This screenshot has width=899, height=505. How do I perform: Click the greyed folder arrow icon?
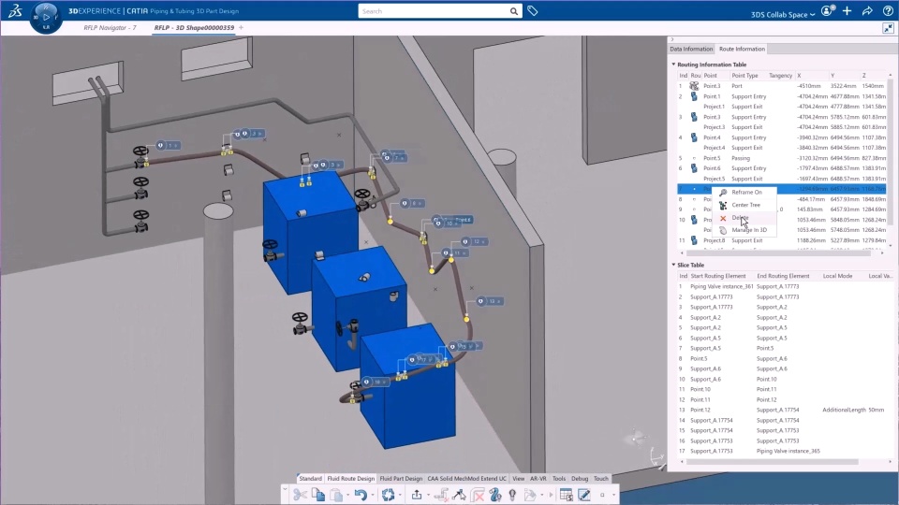[530, 495]
